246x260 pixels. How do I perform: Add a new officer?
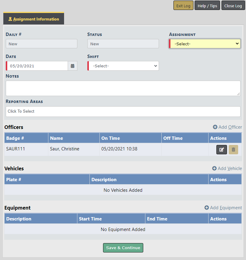tap(227, 127)
